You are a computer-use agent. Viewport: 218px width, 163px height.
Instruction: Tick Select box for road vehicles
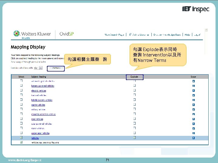(21, 119)
